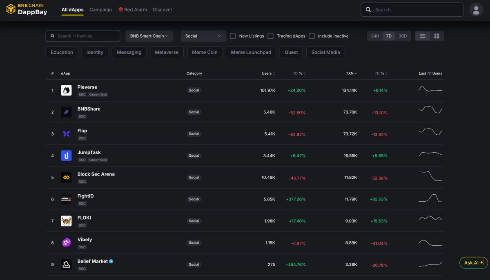Open Block Sec Arena dApp icon
The image size is (490, 280).
(x=66, y=177)
